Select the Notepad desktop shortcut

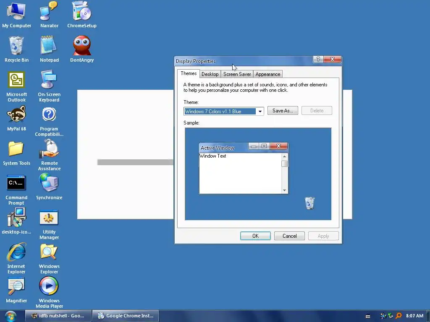[x=49, y=49]
